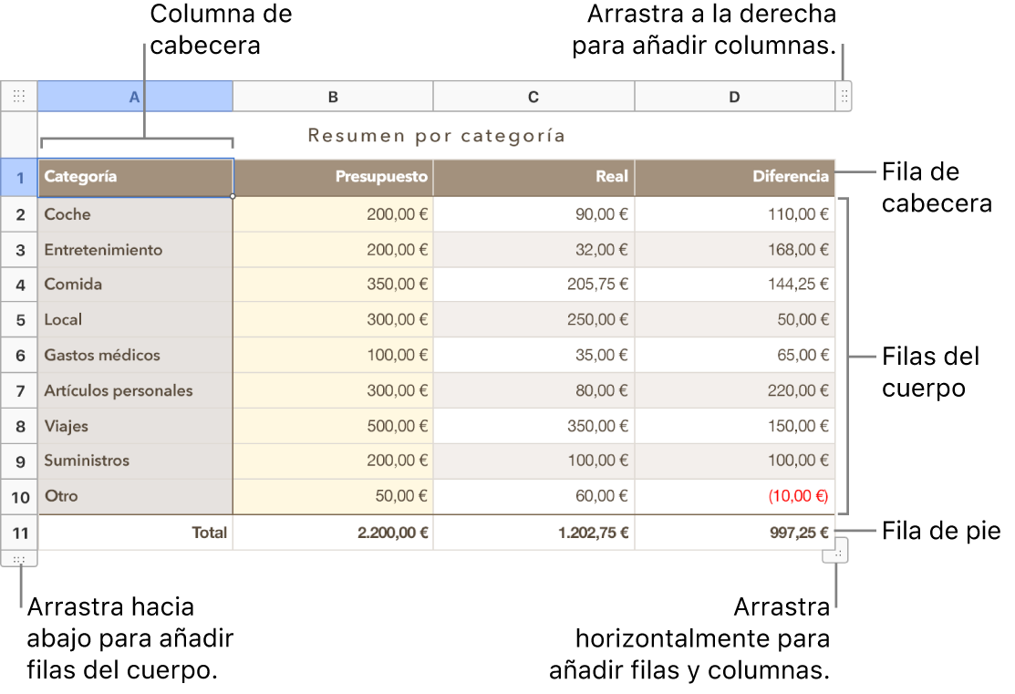Select the 'Entretenimiento' category cell
1015x694 pixels.
click(135, 250)
